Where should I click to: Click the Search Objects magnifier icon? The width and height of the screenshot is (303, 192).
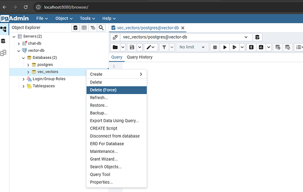[101, 28]
